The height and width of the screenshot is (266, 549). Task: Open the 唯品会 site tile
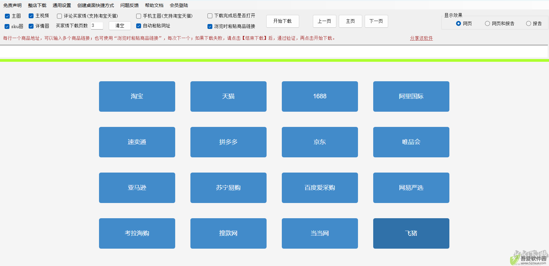(411, 142)
